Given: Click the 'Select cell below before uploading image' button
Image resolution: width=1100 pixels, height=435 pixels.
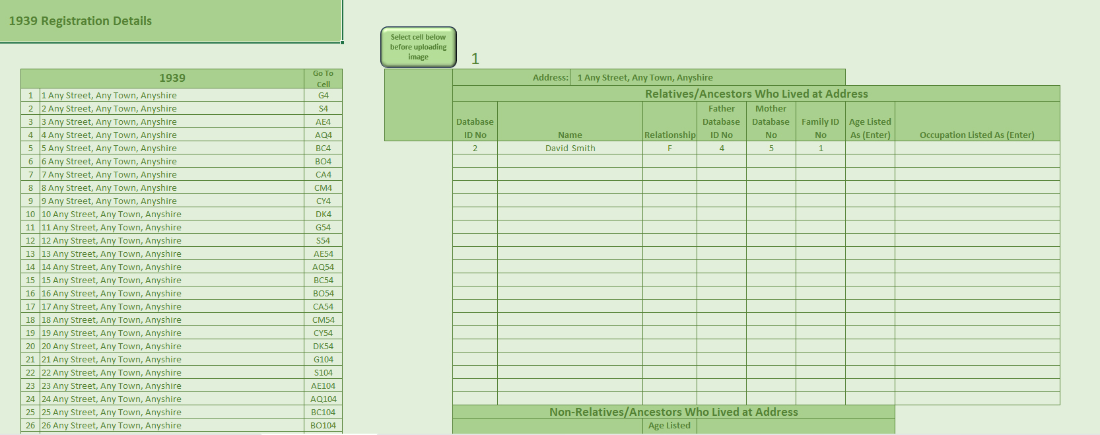Looking at the screenshot, I should pos(418,47).
